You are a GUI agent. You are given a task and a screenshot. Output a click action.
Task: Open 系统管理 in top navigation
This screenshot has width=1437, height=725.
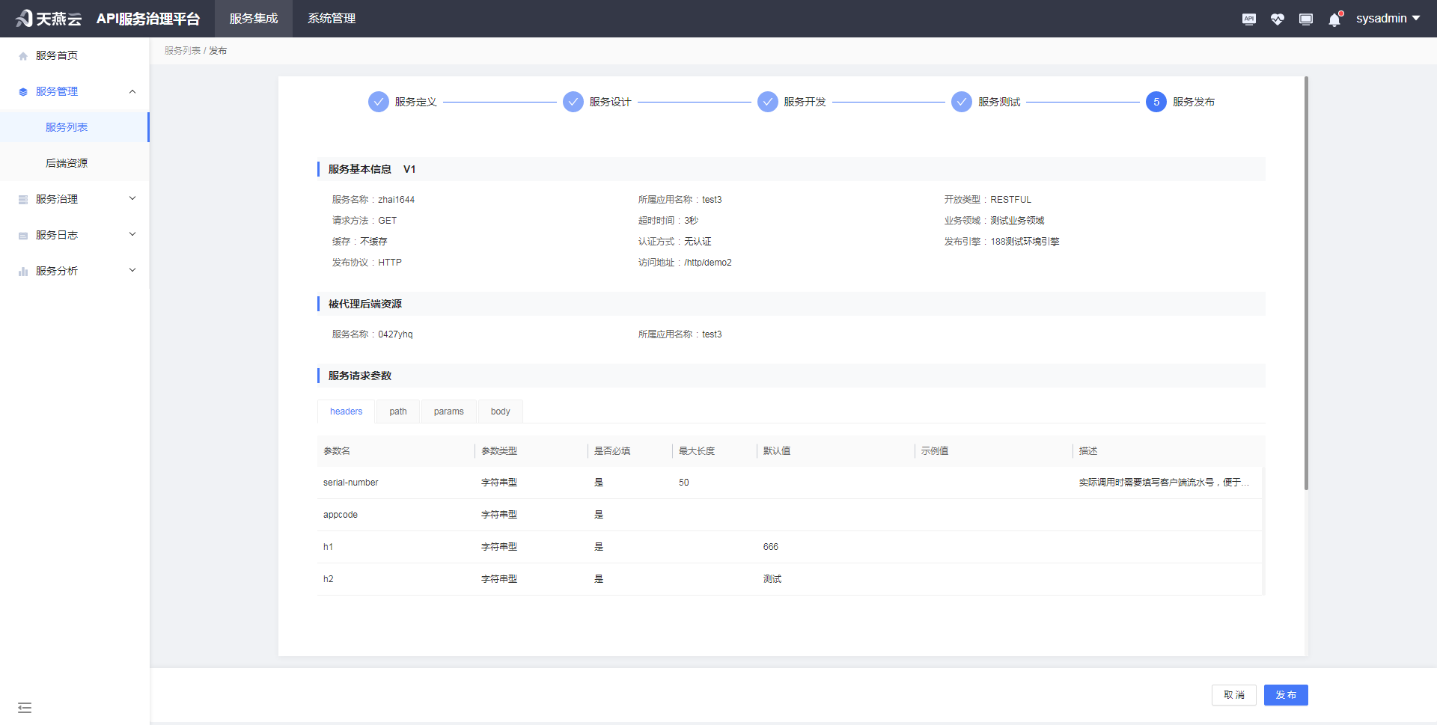tap(332, 19)
